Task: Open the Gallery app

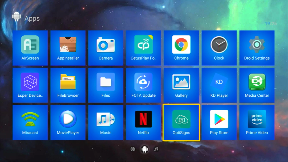Action: pyautogui.click(x=181, y=85)
